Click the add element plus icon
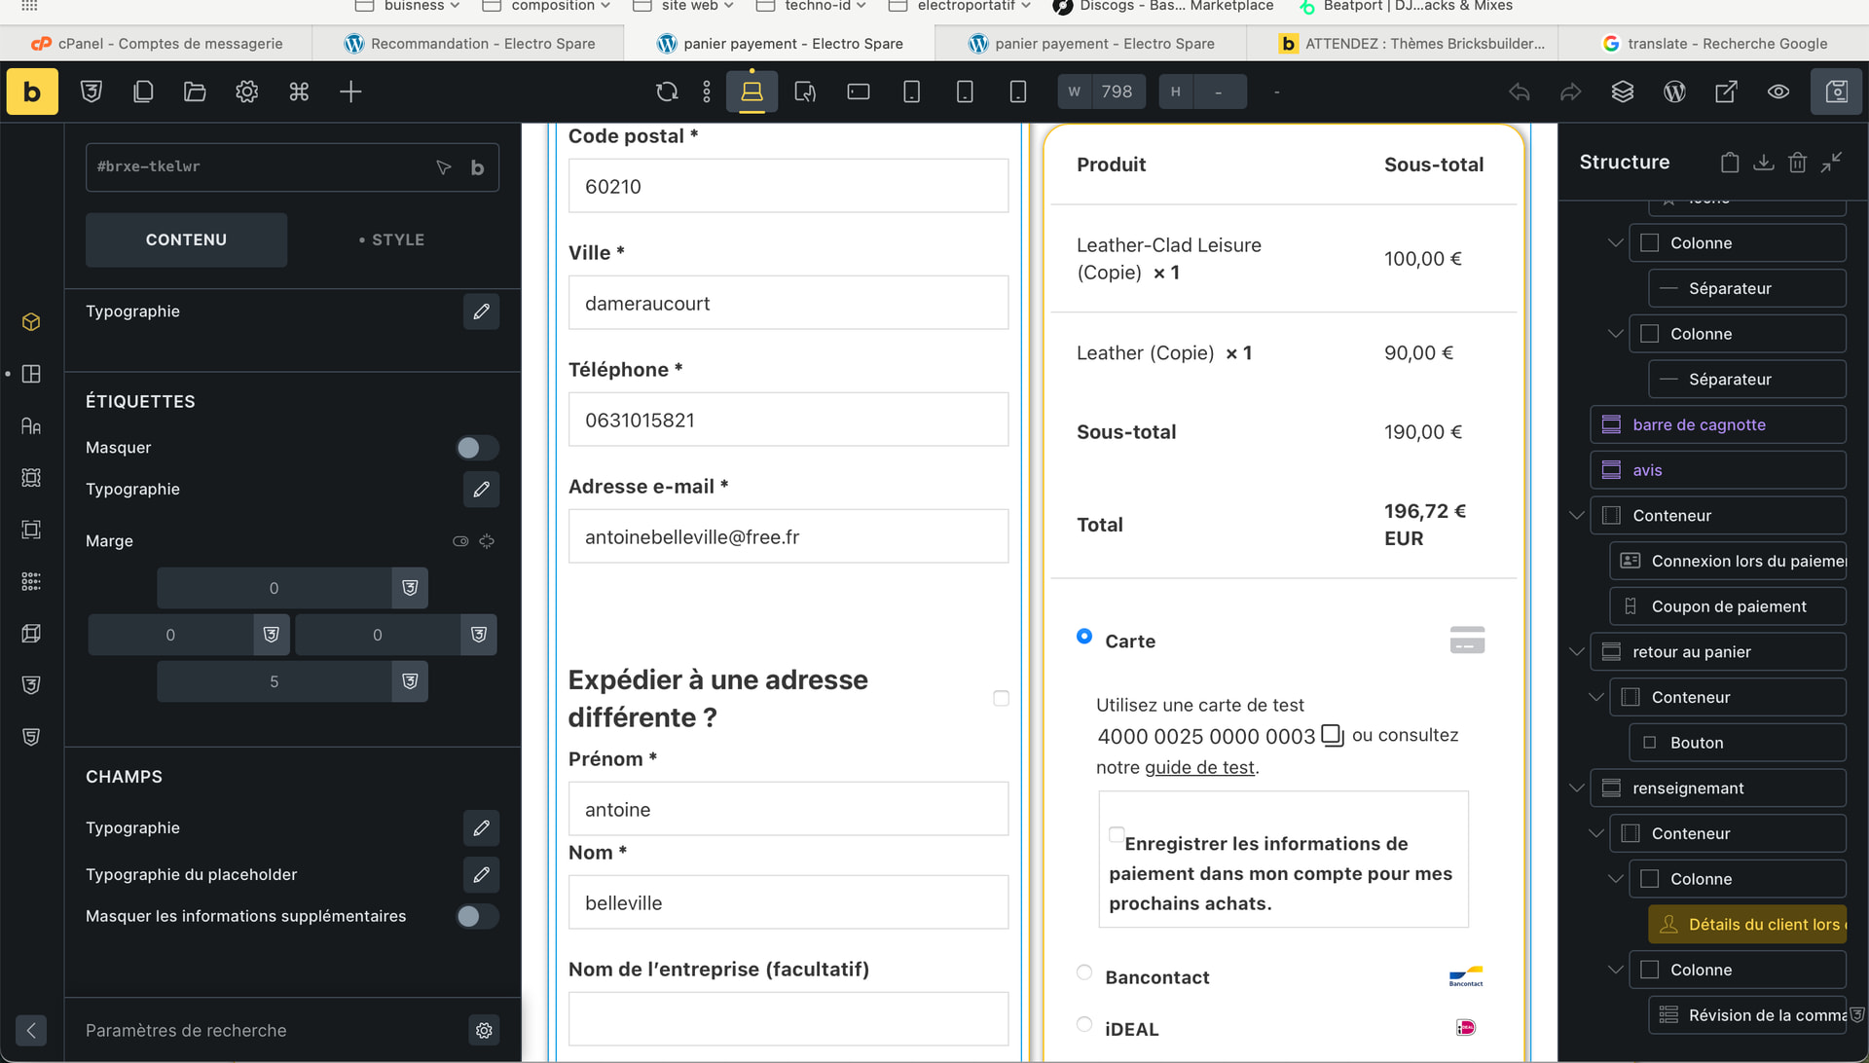Image resolution: width=1869 pixels, height=1063 pixels. coord(350,92)
